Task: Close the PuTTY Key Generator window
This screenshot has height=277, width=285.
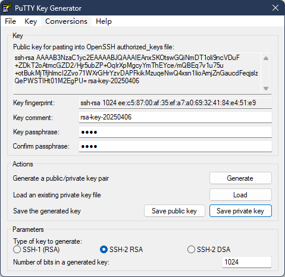Action: (275, 8)
